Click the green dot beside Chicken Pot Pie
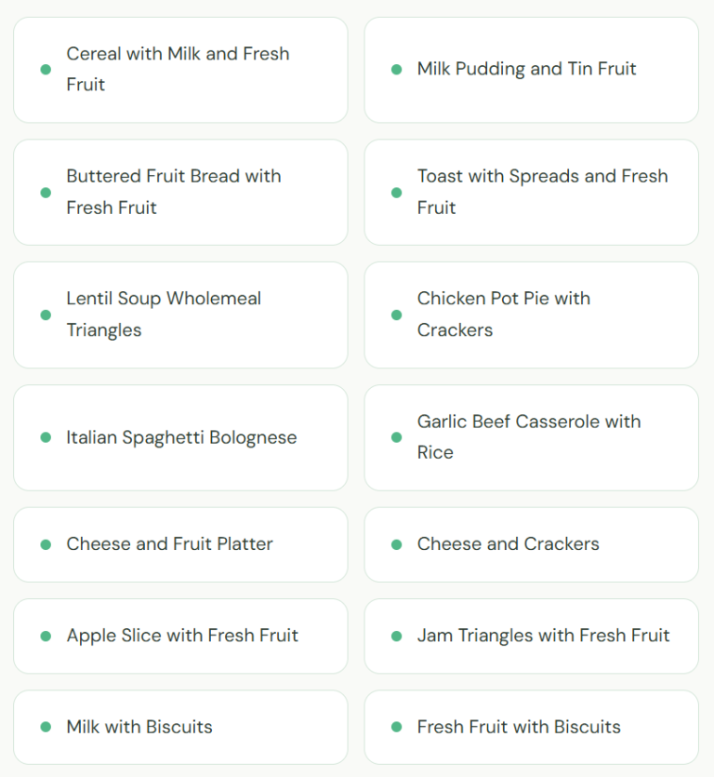714x777 pixels. click(397, 315)
